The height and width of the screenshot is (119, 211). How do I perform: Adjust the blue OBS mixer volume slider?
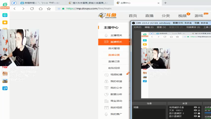pos(208,113)
